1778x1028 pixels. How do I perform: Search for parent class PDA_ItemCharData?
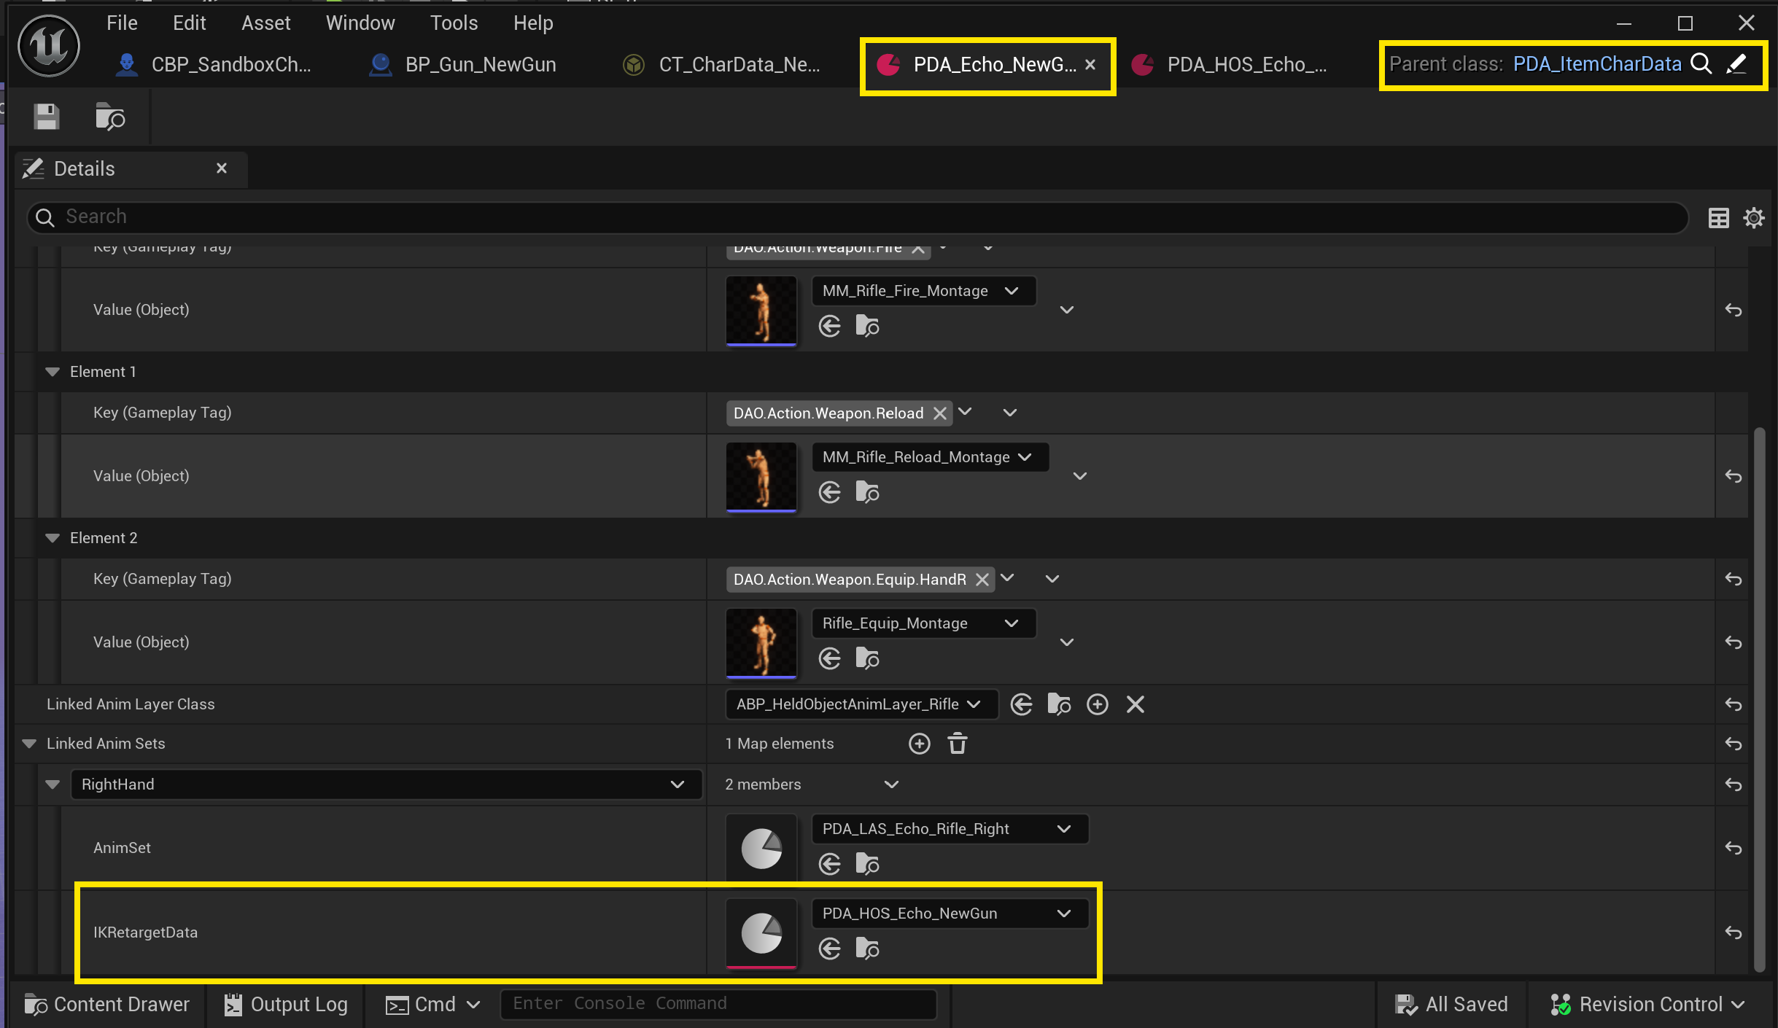1701,64
